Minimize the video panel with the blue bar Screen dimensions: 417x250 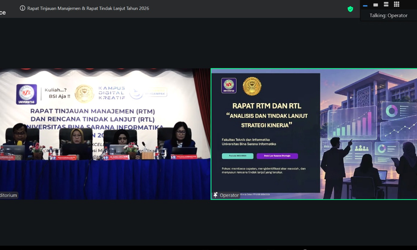tap(365, 5)
